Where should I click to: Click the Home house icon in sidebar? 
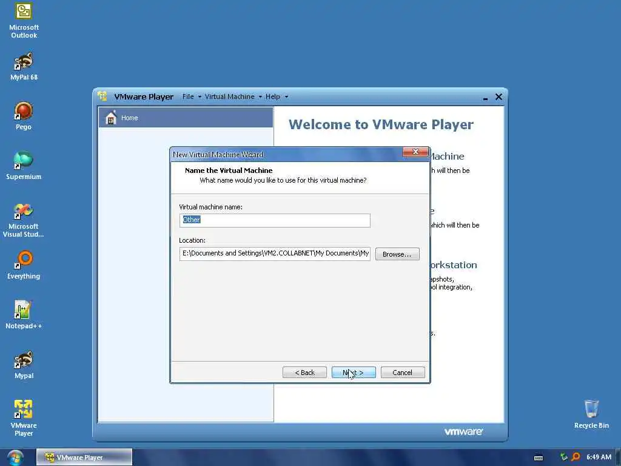point(112,118)
